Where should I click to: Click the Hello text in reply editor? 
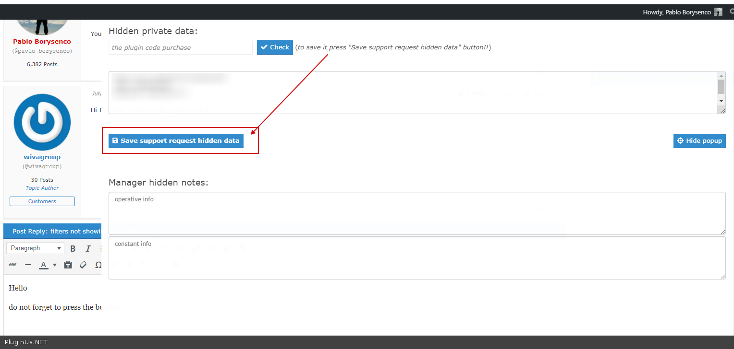click(18, 288)
